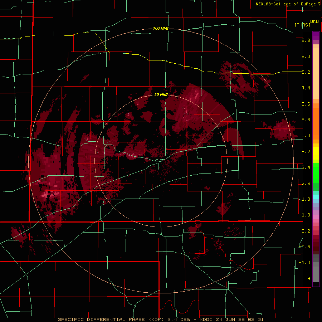This screenshot has width=322, height=322.
Task: Click the 4.2 legend label
Action: 306,152
